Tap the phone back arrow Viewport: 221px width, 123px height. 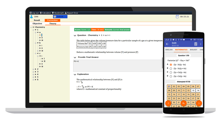167,44
